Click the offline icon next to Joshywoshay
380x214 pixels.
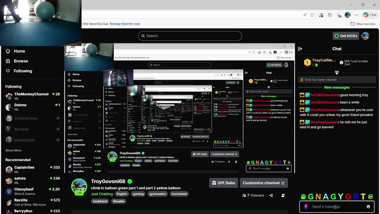click(58, 118)
